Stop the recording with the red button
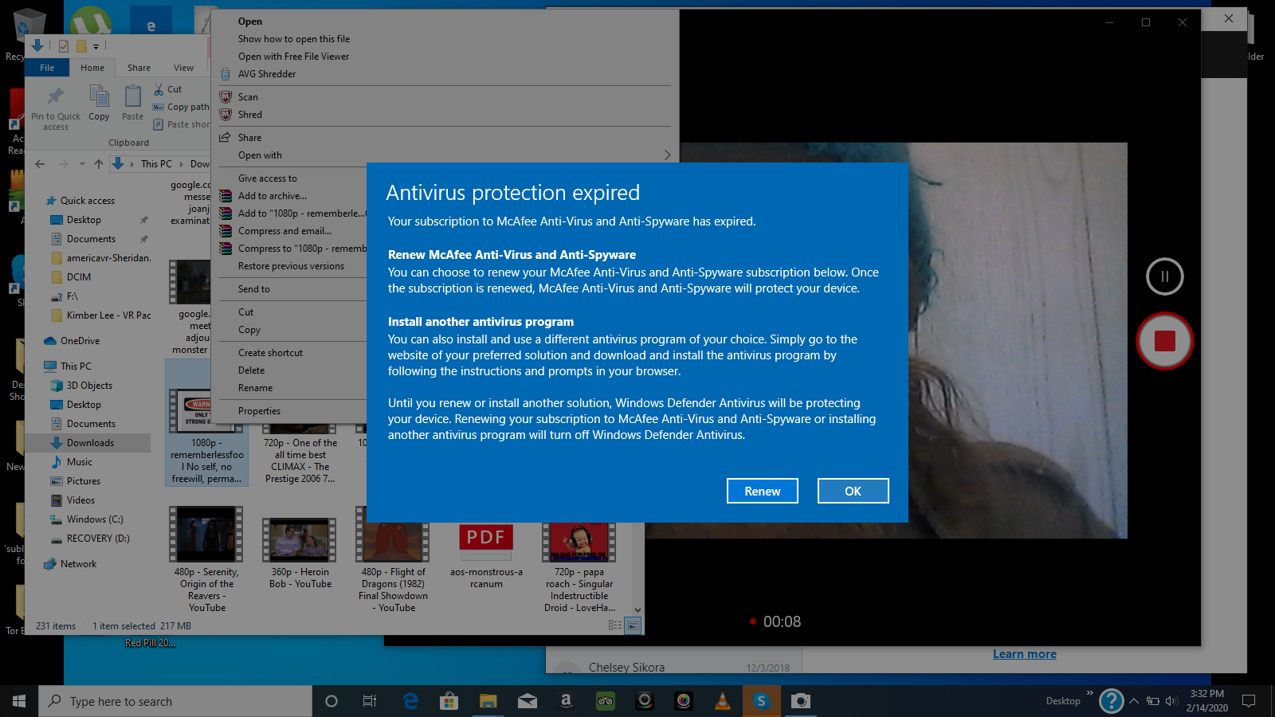The height and width of the screenshot is (717, 1275). click(1164, 341)
